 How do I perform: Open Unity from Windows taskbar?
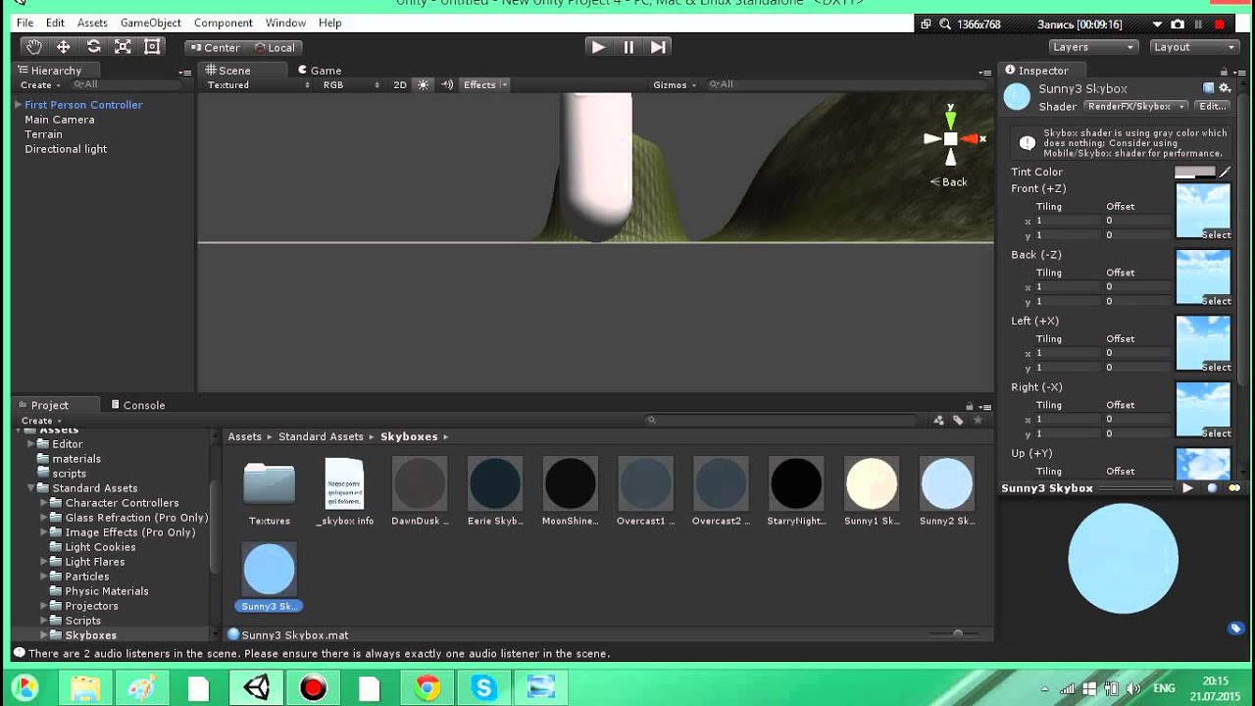tap(256, 688)
